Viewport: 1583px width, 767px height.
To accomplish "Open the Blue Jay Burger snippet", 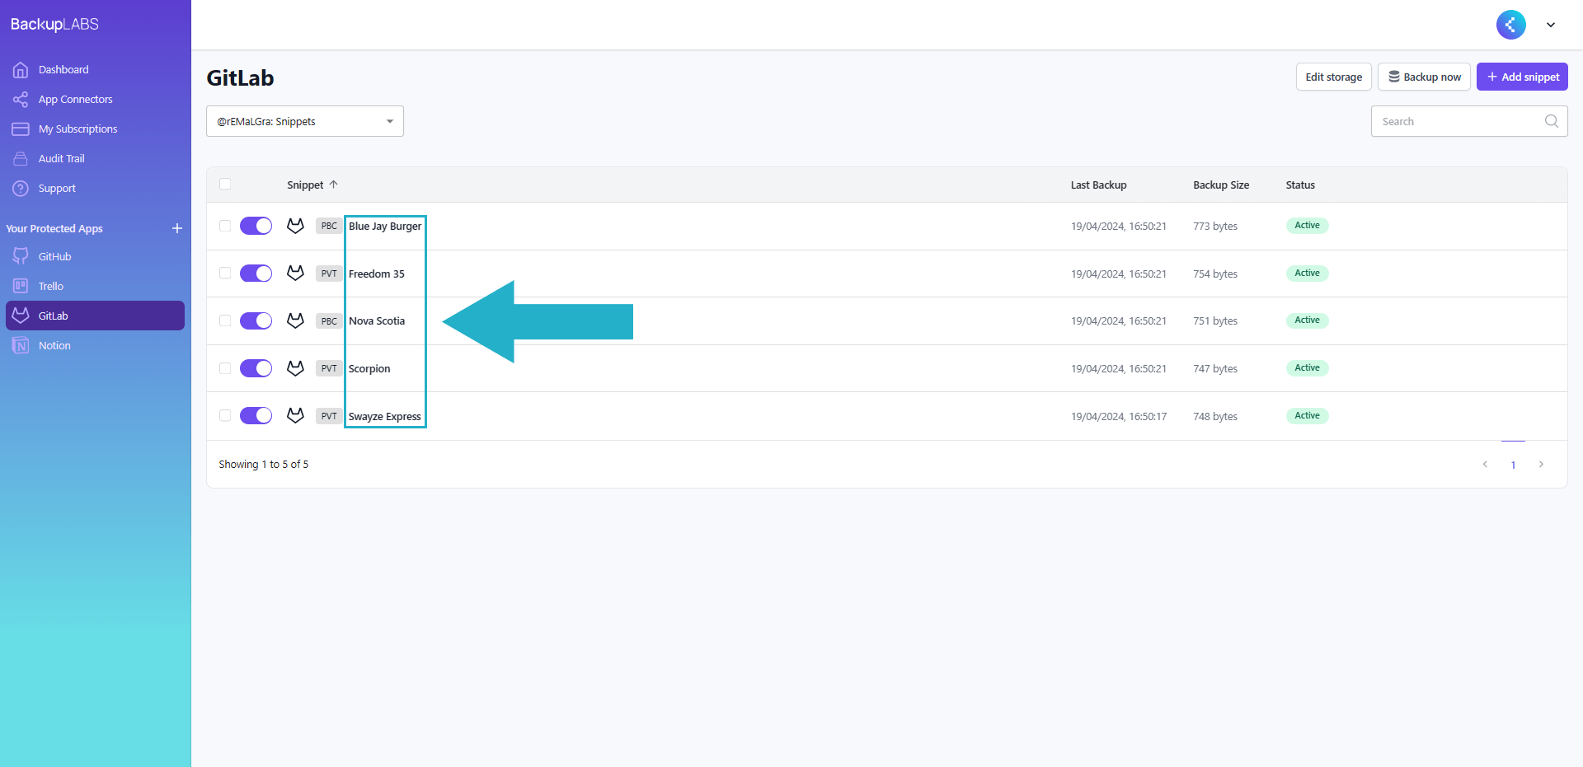I will [x=385, y=226].
